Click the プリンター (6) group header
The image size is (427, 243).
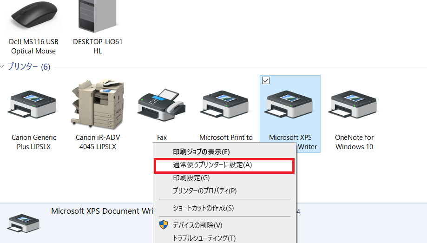tap(29, 66)
